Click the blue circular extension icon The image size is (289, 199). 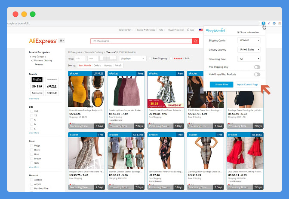pos(274,23)
